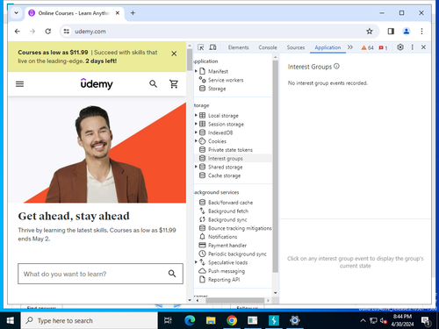Screen dimensions: 439x329
Task: Select Storage under Application section
Action: tap(217, 89)
